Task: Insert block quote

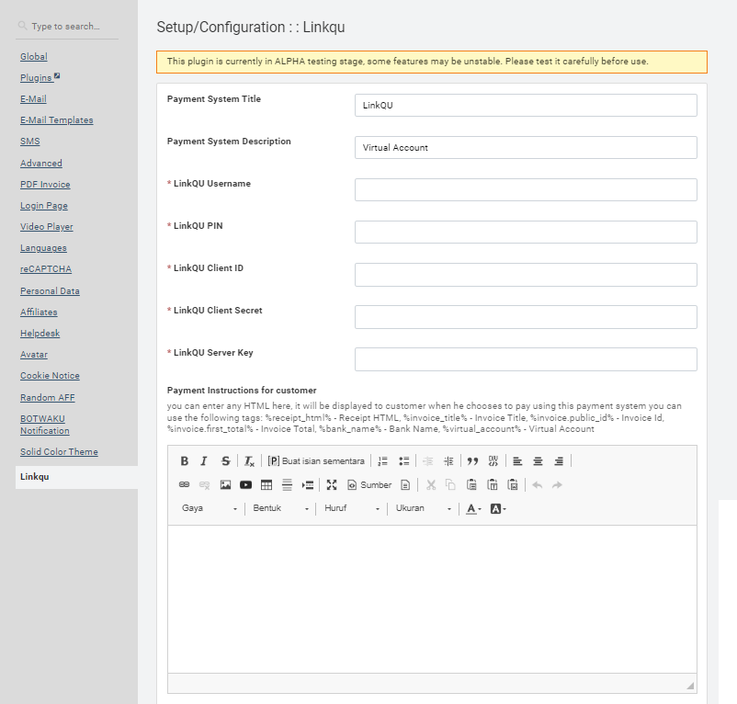Action: (472, 461)
